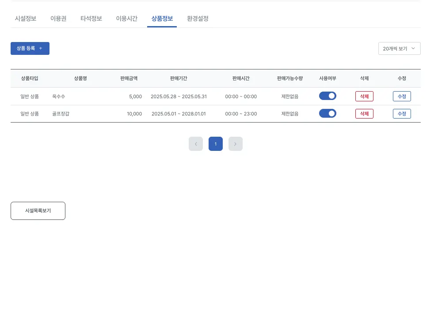Edit the 옥수수 product with 수정
The height and width of the screenshot is (319, 434).
(x=402, y=96)
